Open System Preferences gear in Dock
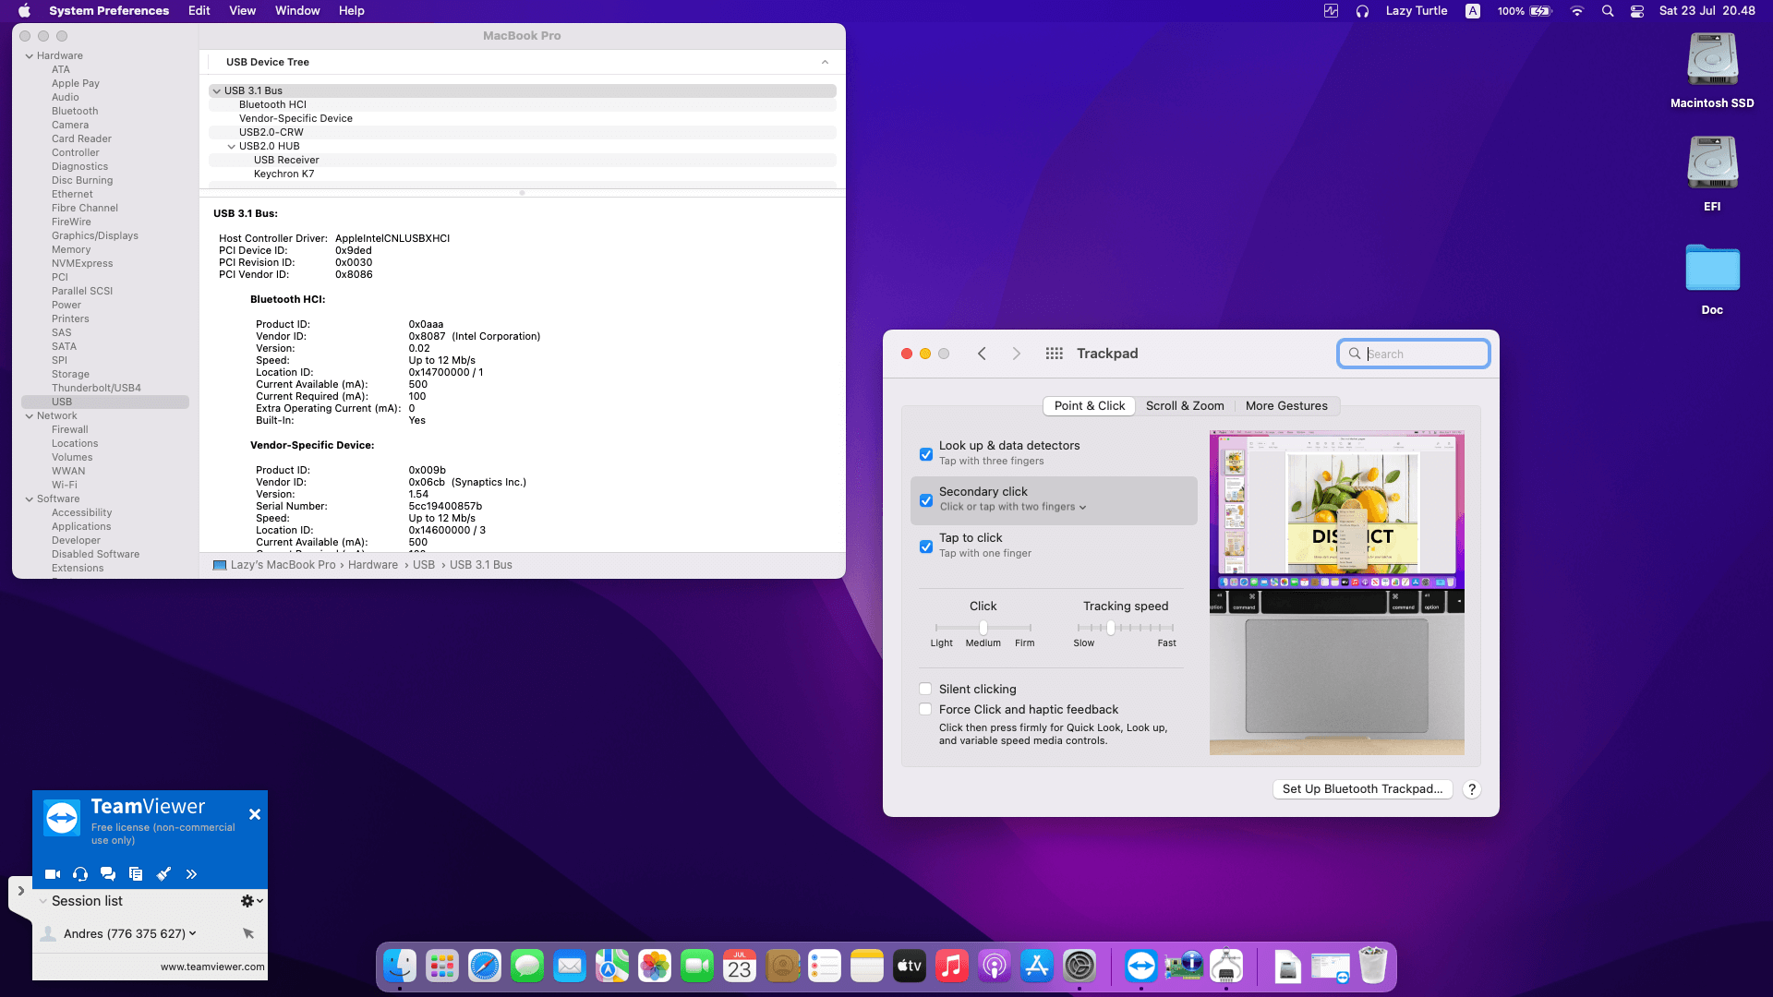The height and width of the screenshot is (997, 1773). click(1079, 967)
